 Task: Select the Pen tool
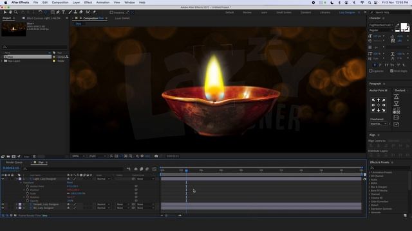point(58,12)
